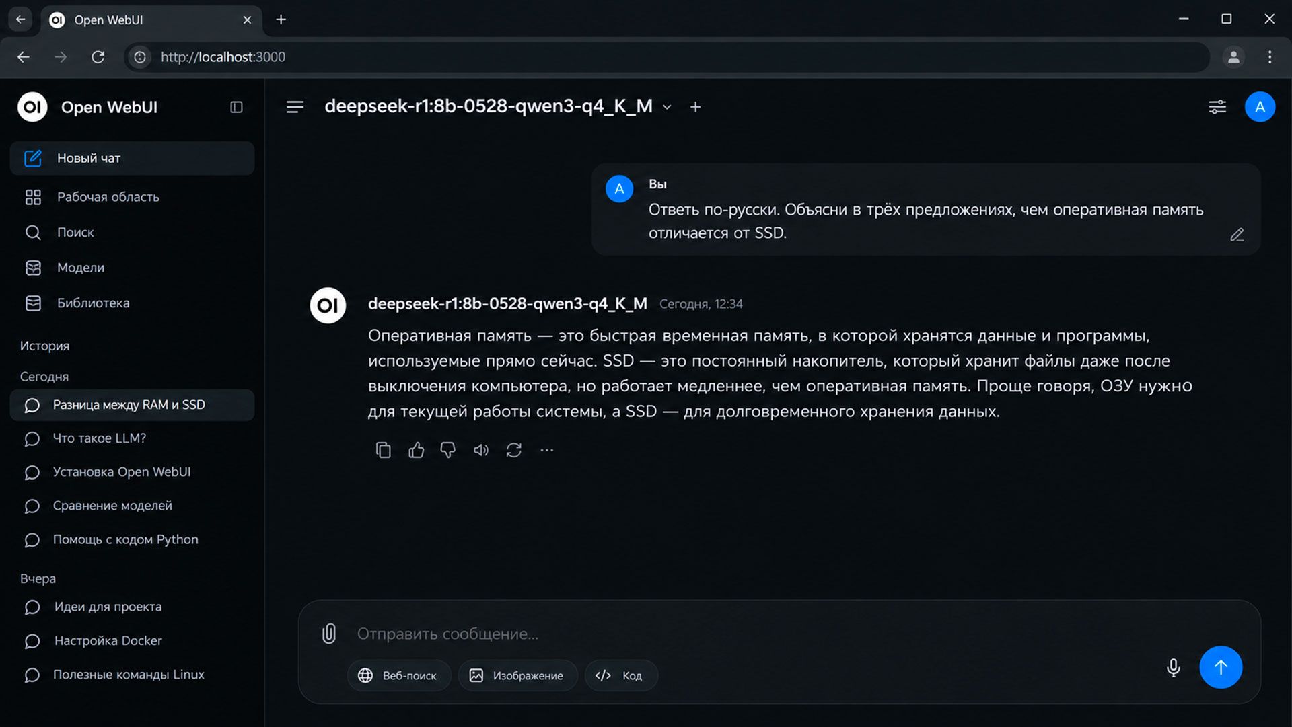Start voice input with the microphone

pos(1173,667)
